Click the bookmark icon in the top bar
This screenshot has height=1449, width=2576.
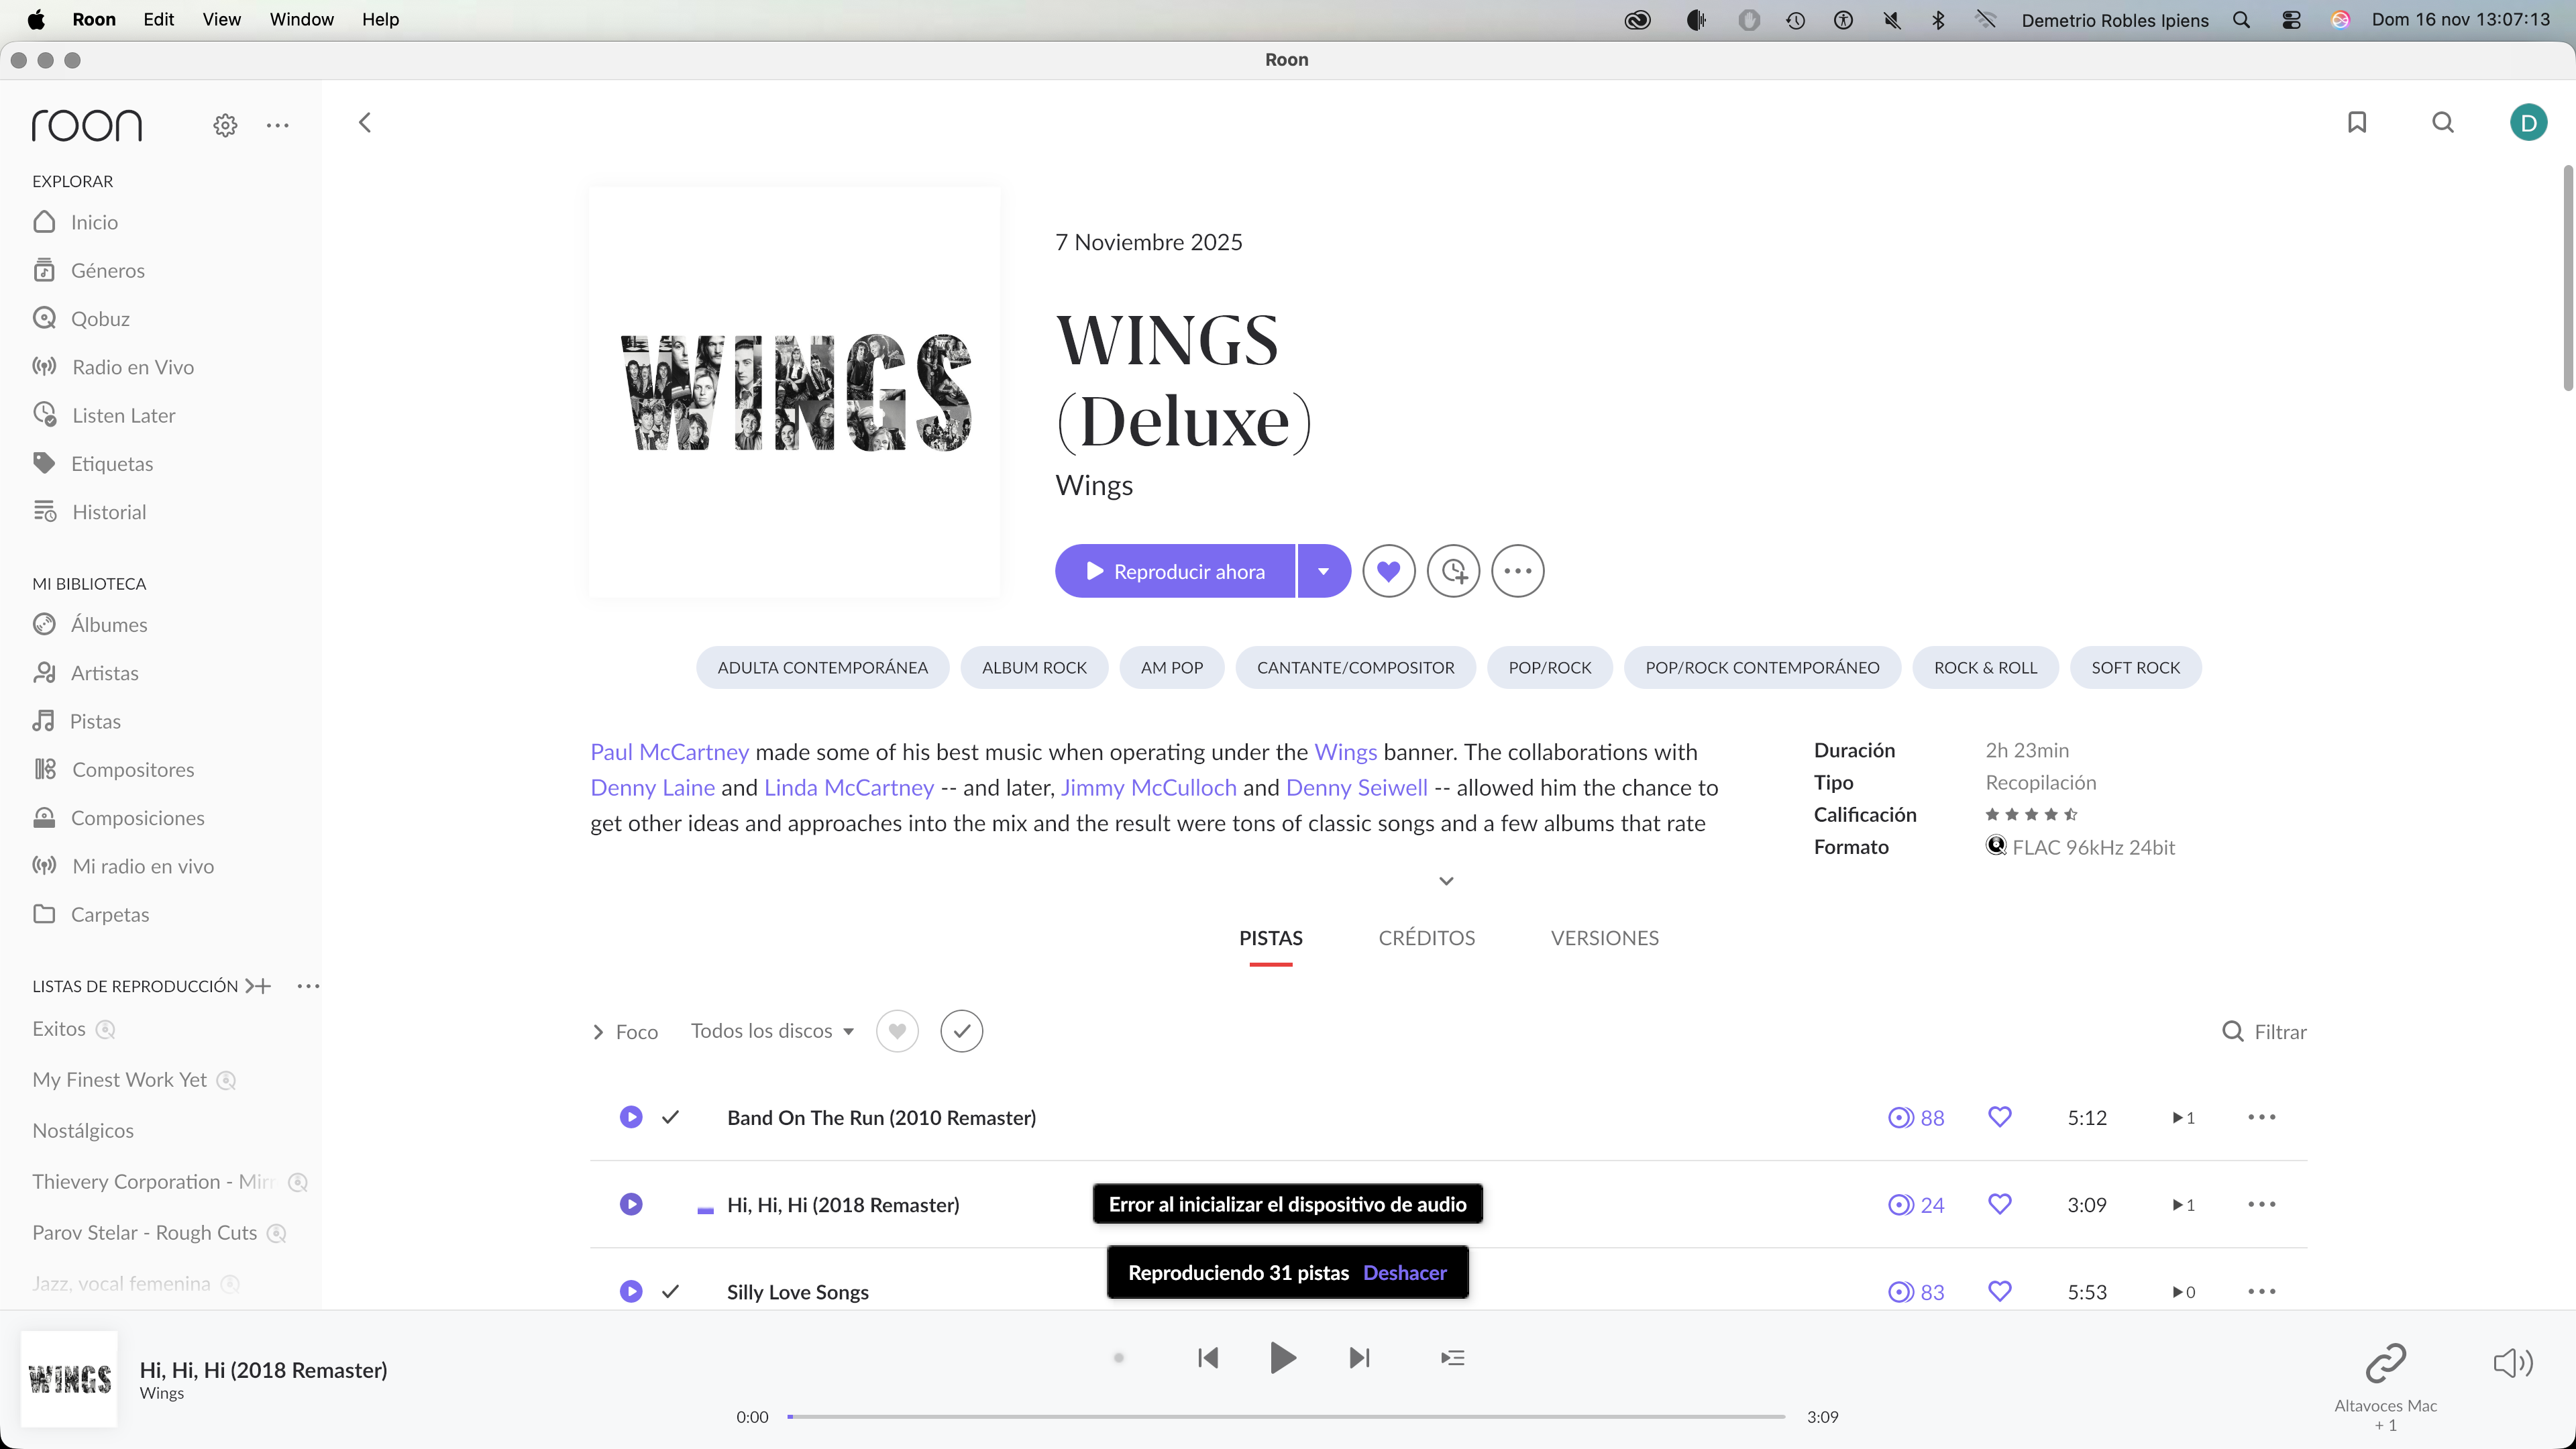click(2356, 122)
